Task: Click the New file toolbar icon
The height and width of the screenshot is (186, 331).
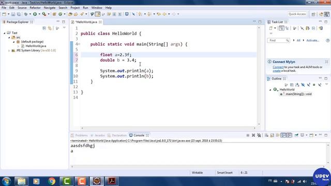Action: pos(4,14)
